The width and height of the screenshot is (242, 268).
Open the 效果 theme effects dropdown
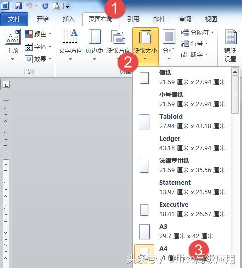pyautogui.click(x=38, y=59)
